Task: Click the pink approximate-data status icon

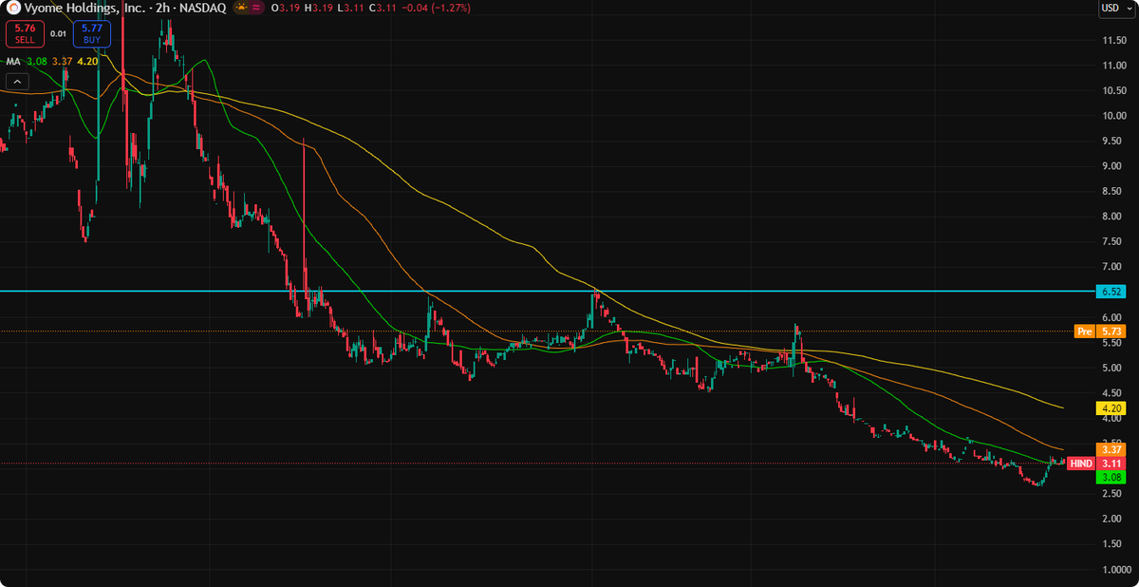Action: coord(258,8)
